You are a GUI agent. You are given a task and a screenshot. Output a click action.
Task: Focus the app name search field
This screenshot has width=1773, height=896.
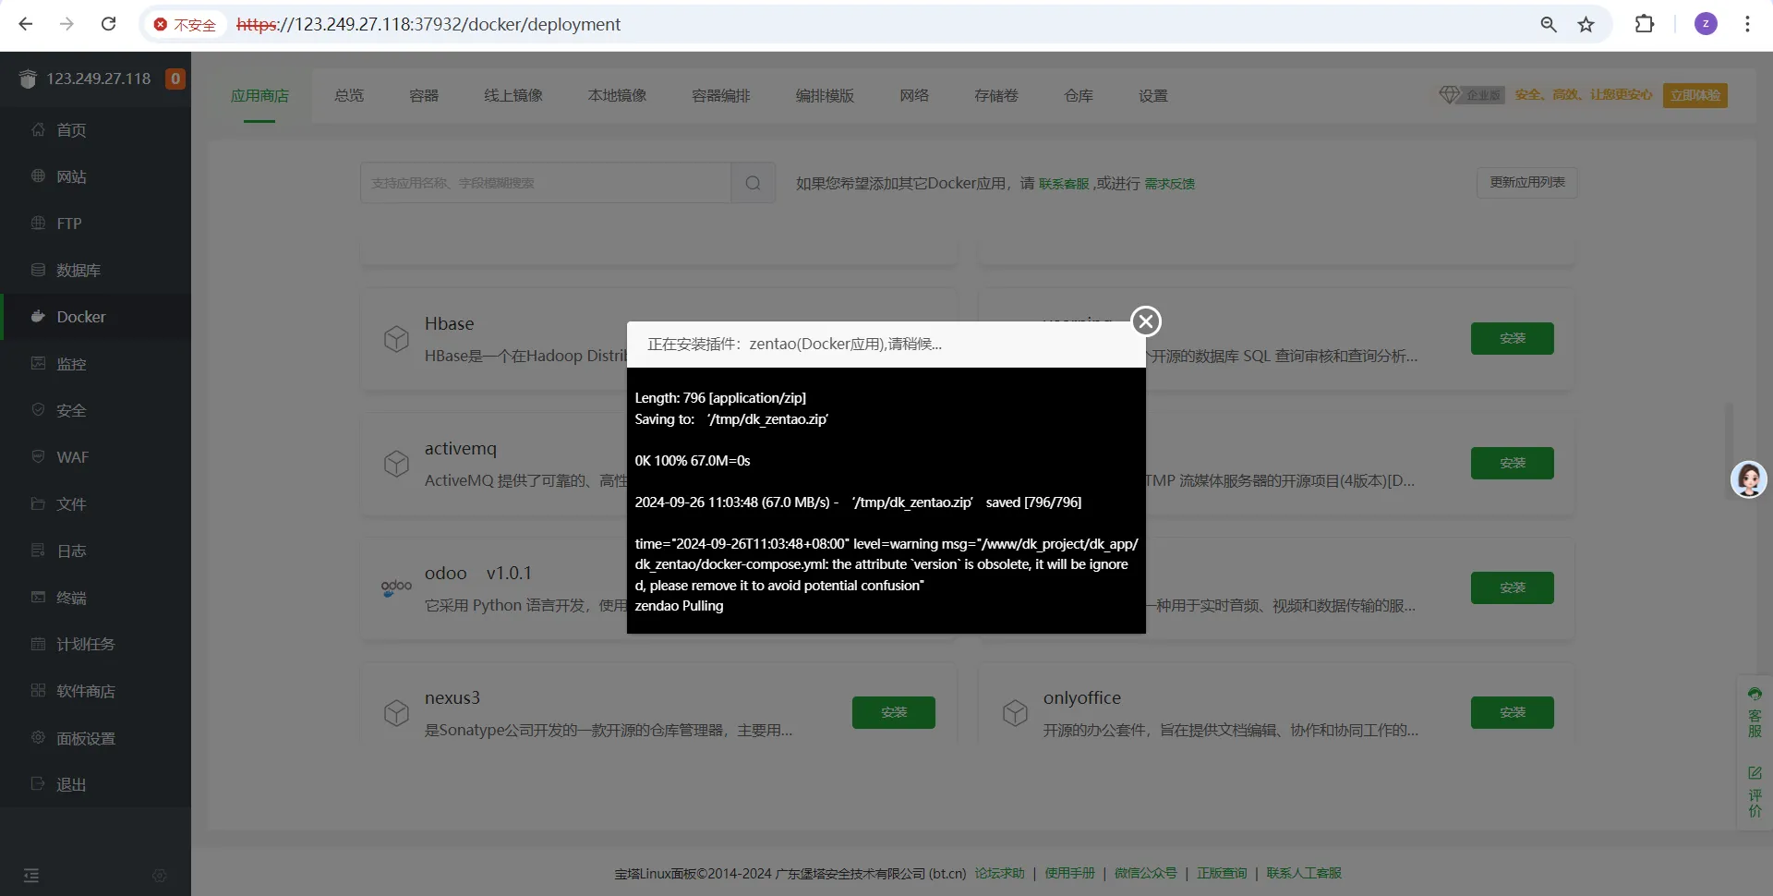(546, 183)
